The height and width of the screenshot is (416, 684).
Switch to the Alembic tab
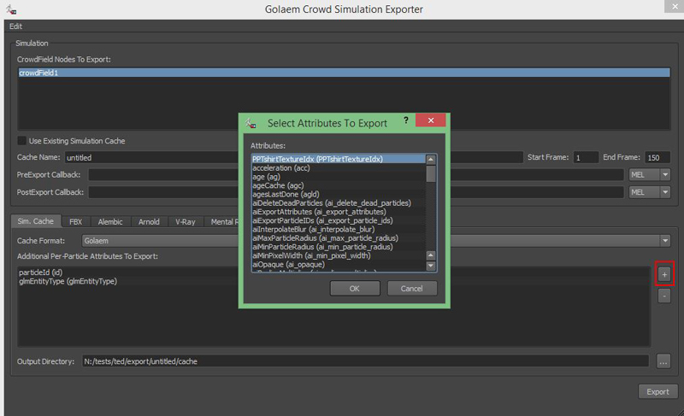coord(110,222)
